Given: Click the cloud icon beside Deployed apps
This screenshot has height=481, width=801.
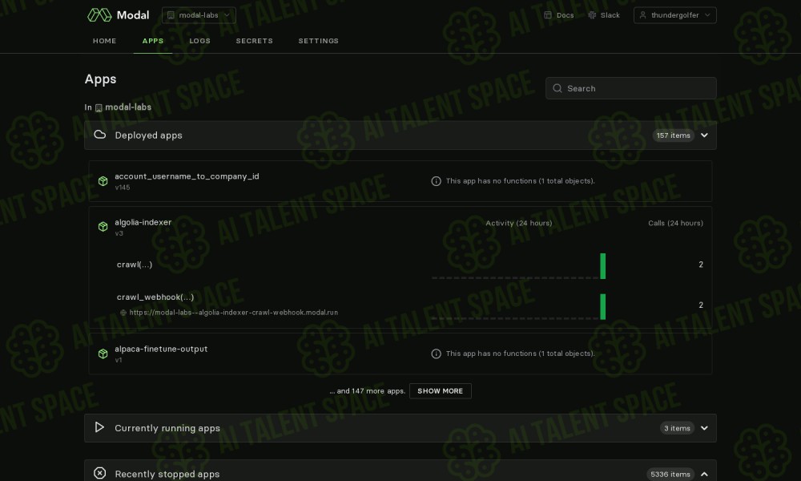Looking at the screenshot, I should tap(100, 135).
